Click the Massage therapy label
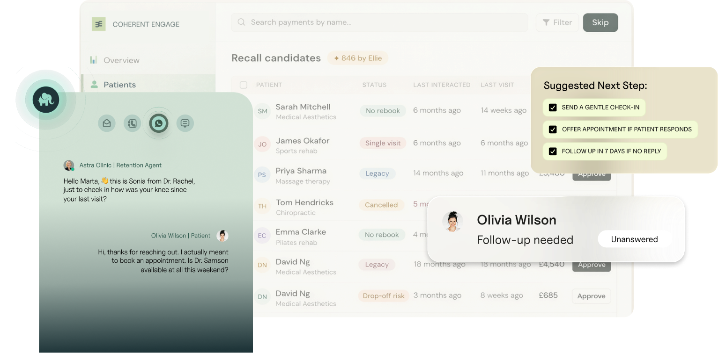This screenshot has height=353, width=726. pos(303,181)
